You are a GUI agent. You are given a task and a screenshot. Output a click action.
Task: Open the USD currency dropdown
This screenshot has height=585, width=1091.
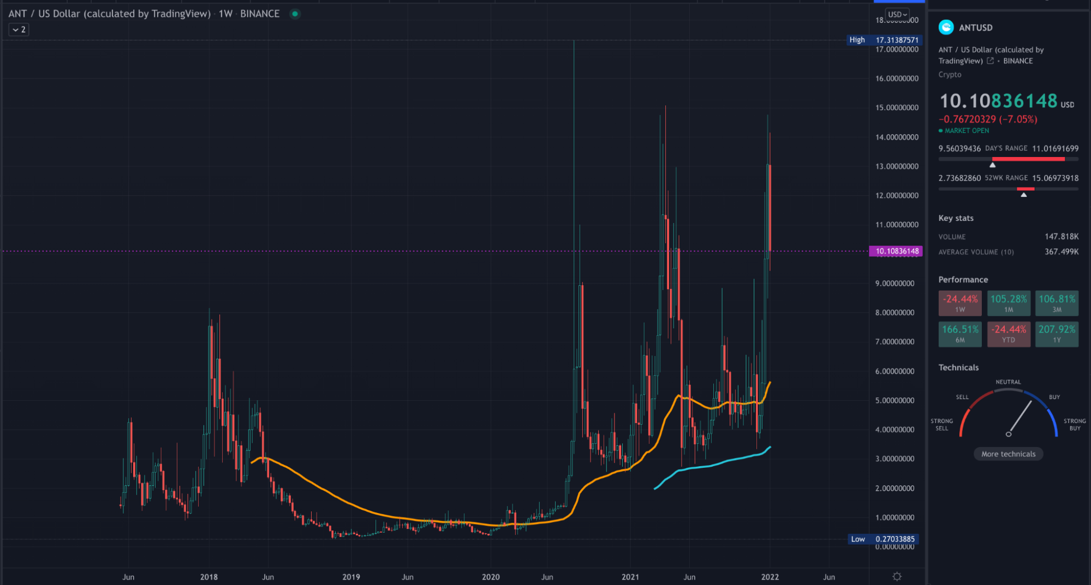point(897,15)
